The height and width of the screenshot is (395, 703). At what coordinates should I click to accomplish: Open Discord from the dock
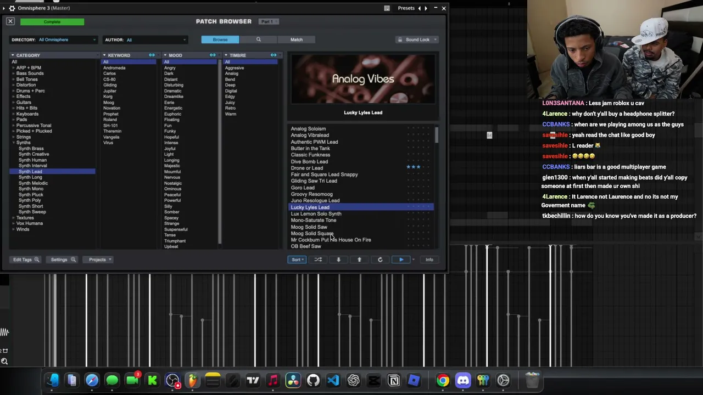pyautogui.click(x=463, y=380)
